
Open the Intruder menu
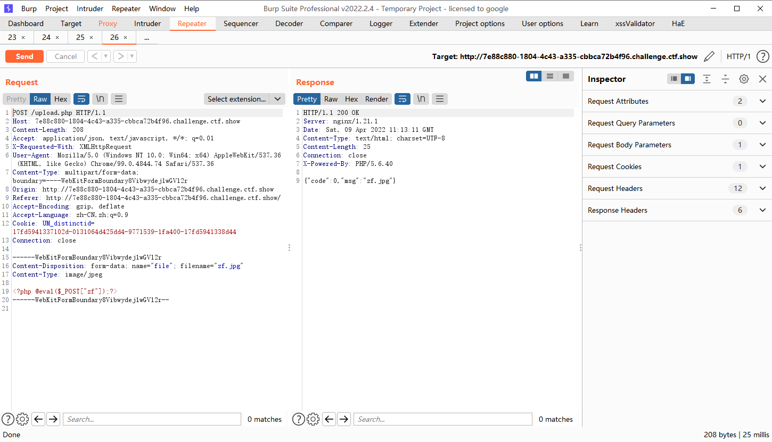point(90,9)
